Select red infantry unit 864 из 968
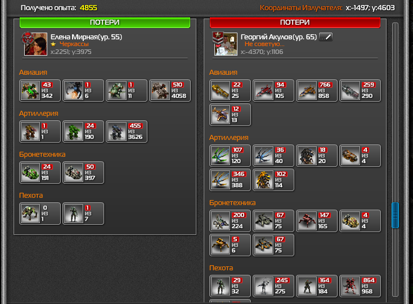This screenshot has height=304, width=413. (360, 286)
